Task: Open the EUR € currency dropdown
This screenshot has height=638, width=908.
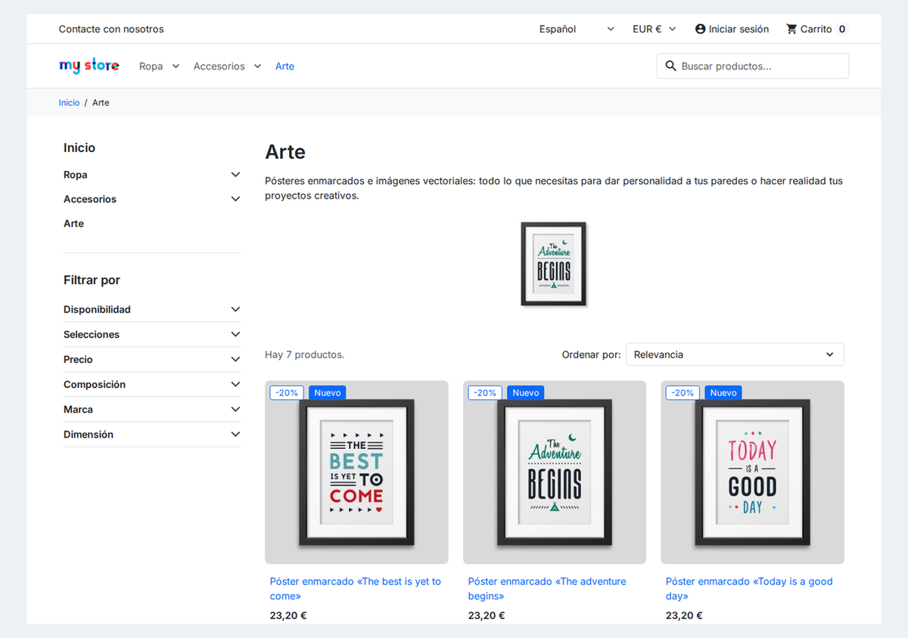Action: point(655,29)
